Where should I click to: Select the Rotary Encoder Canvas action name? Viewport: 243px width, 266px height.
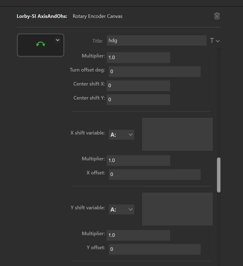tap(98, 16)
